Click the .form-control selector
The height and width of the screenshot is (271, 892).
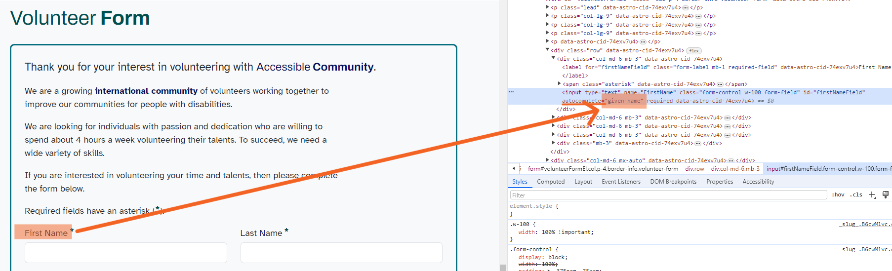tap(532, 250)
